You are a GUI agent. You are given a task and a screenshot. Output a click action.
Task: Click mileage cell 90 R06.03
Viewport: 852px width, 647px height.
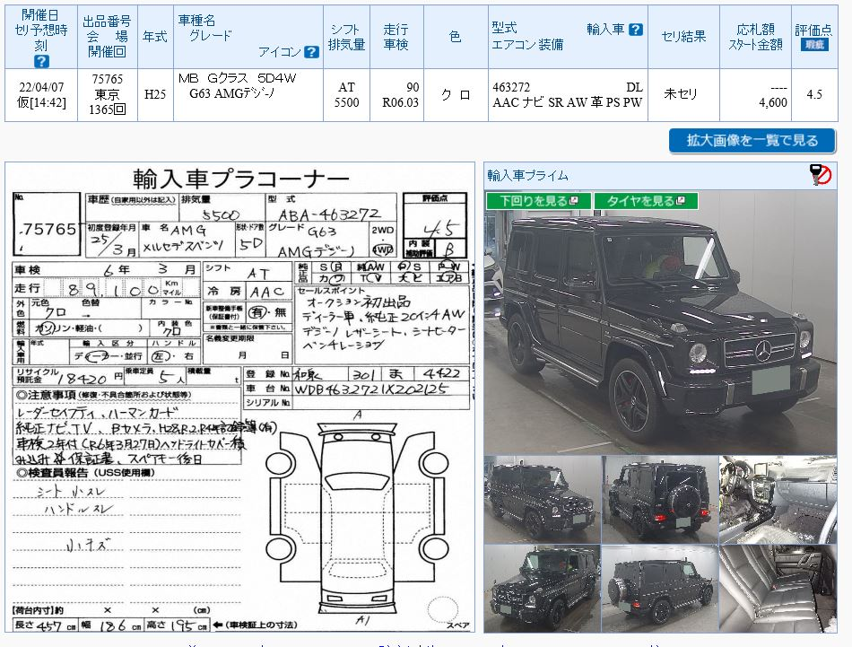396,94
